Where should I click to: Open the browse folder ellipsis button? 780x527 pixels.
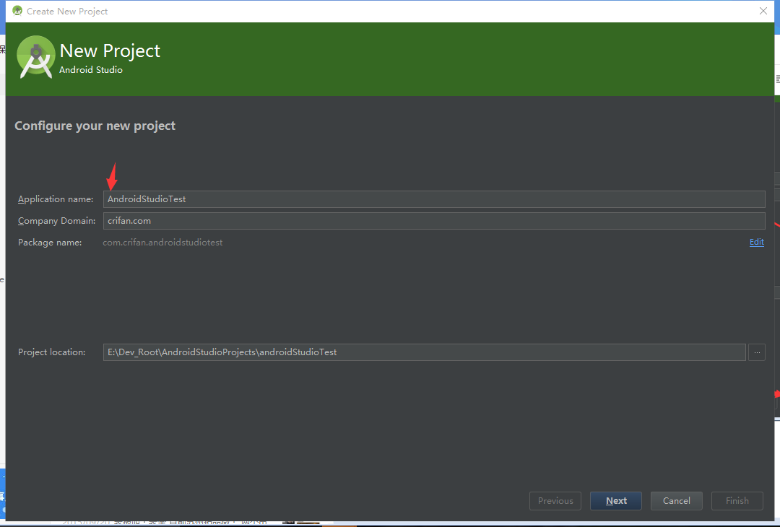coord(757,352)
